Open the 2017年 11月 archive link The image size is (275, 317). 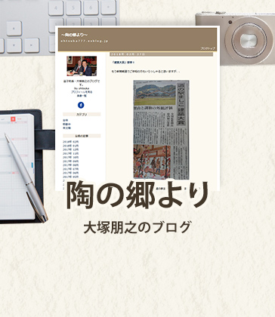pyautogui.click(x=71, y=153)
